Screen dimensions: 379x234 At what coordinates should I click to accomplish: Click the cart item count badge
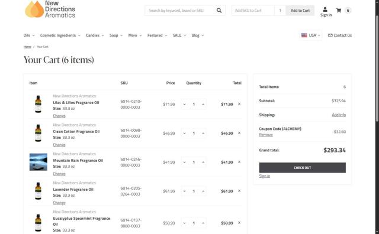[x=348, y=11]
